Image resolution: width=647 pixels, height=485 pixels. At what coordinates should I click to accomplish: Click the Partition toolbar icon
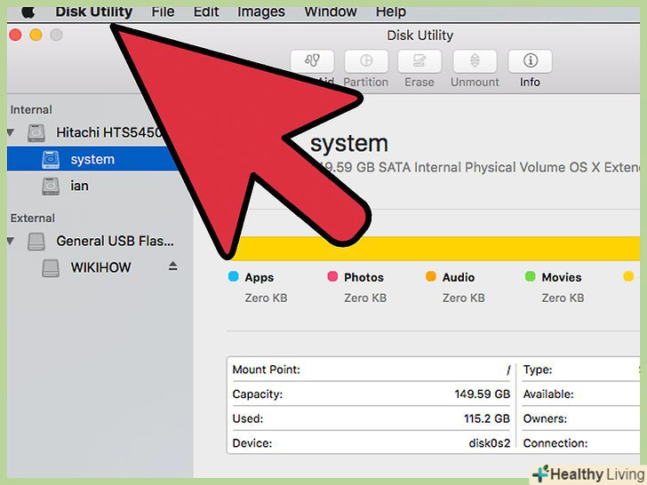(365, 62)
